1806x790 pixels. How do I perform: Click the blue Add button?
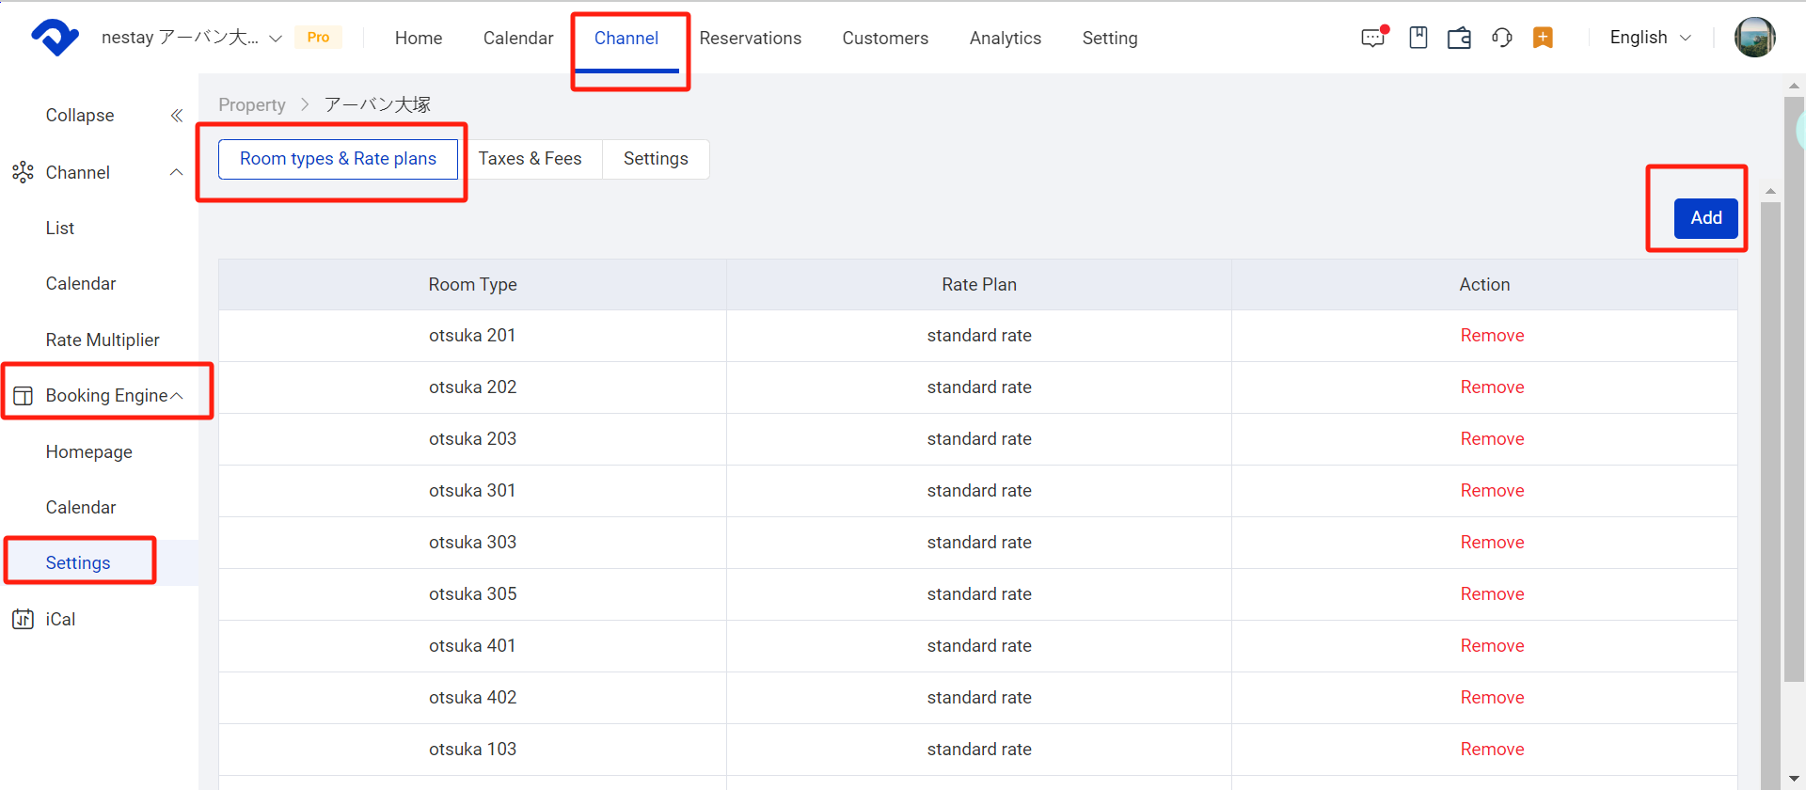tap(1705, 218)
